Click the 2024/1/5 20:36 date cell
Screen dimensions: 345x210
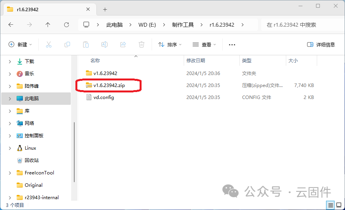[203, 73]
